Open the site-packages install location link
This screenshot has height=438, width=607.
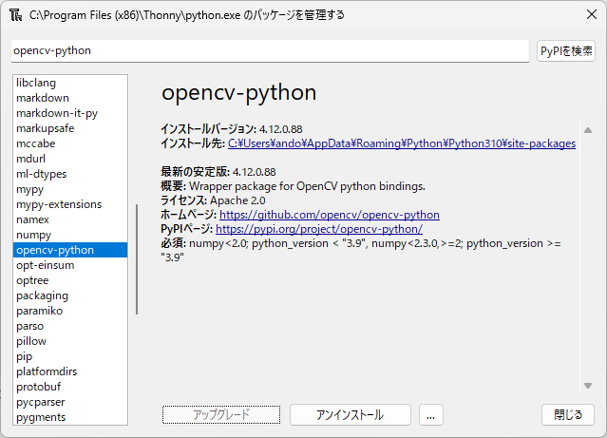tap(401, 143)
